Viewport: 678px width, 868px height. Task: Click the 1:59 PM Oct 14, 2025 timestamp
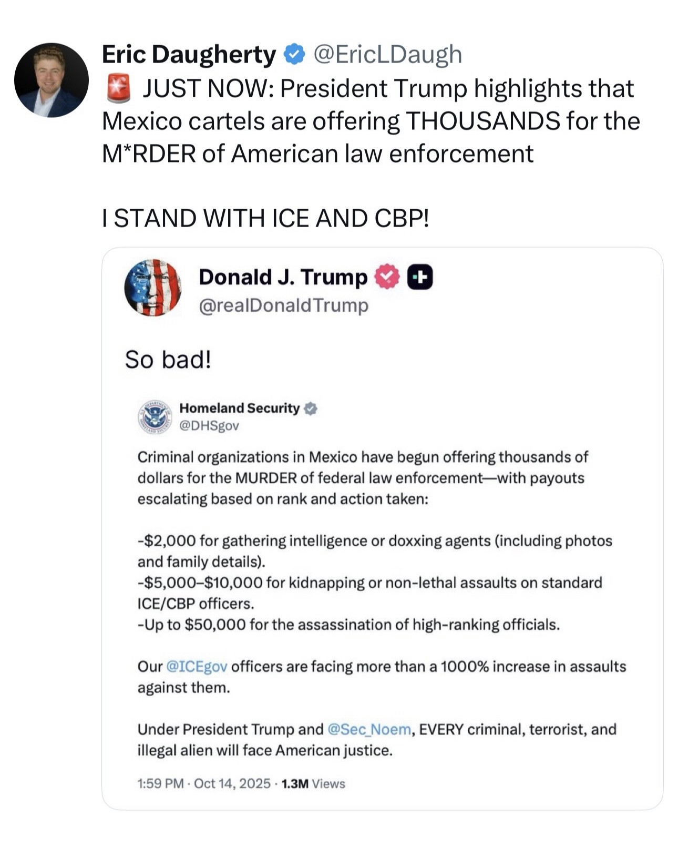pos(204,784)
